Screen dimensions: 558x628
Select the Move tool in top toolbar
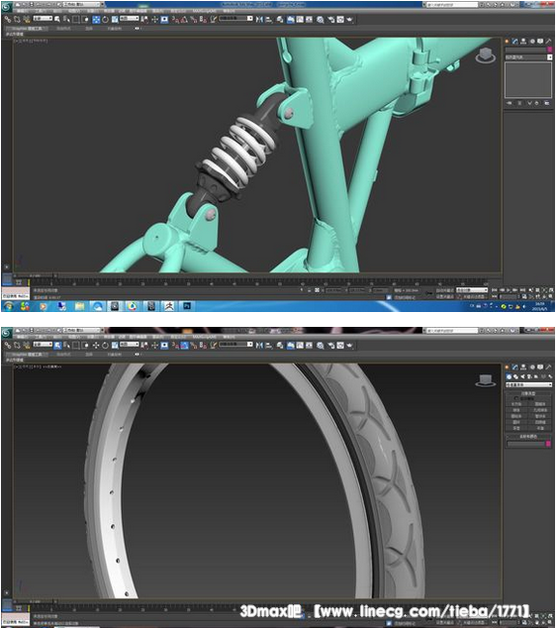coord(96,19)
